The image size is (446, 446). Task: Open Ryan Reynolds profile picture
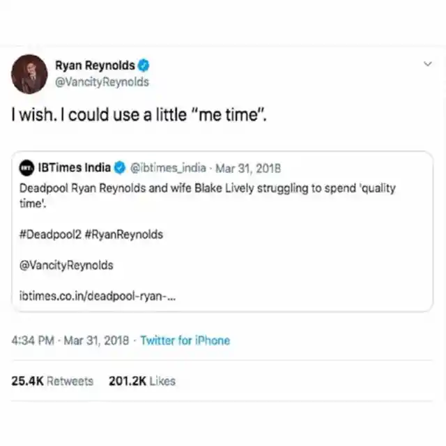click(x=29, y=75)
